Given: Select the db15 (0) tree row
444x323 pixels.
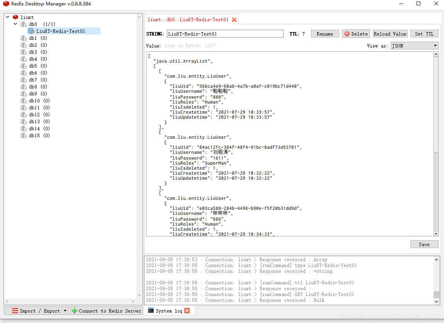Looking at the screenshot, I should [x=39, y=135].
